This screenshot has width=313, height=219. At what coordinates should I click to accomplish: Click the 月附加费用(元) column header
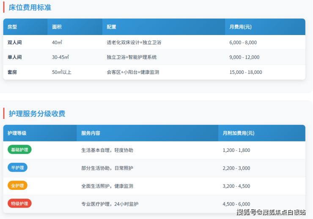point(239,133)
